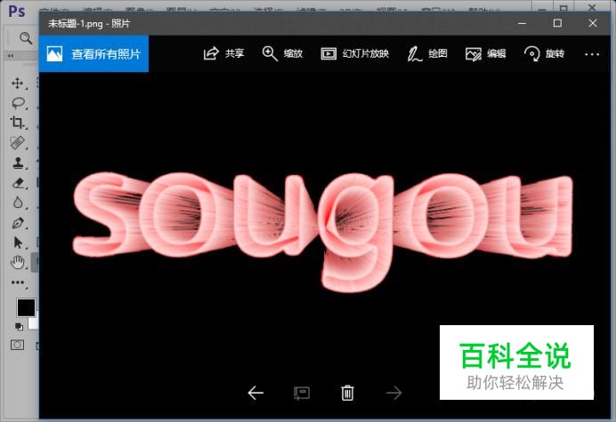616x422 pixels.
Task: Collapse Photoshop toolbar with double-arrow
Action: click(x=11, y=56)
